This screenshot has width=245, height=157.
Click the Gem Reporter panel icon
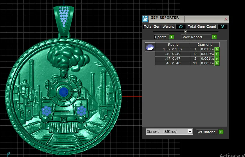(x=145, y=19)
